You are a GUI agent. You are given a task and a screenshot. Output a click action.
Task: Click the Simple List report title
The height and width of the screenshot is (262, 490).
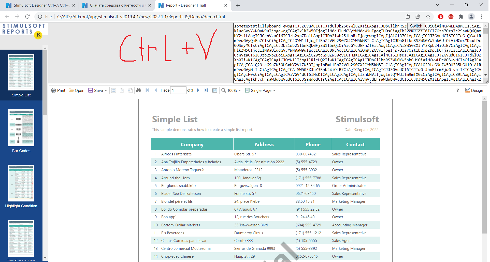[175, 119]
